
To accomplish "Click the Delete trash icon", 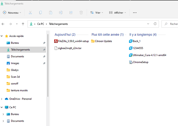I will [81, 12].
